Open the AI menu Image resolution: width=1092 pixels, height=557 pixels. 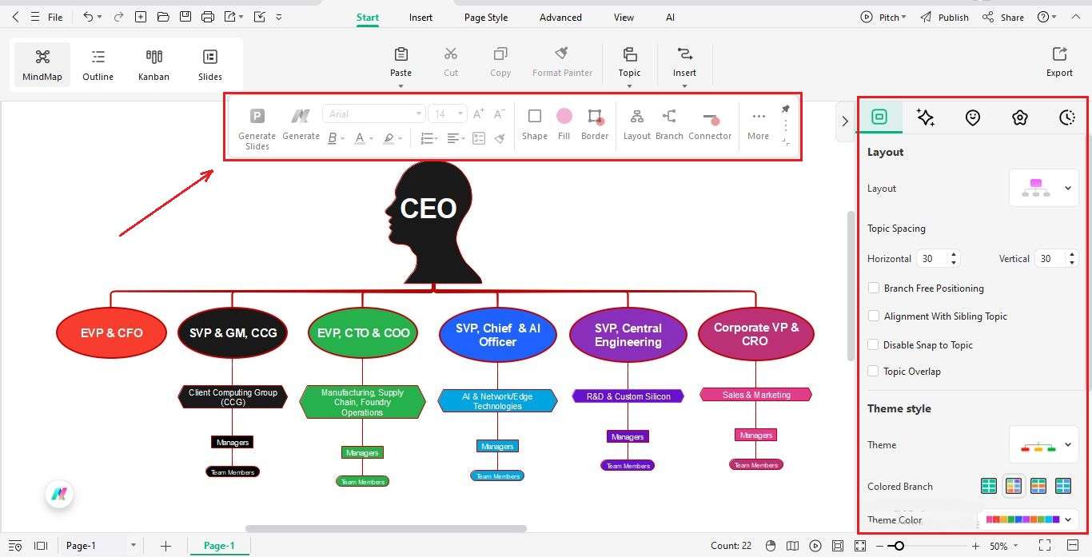[670, 17]
